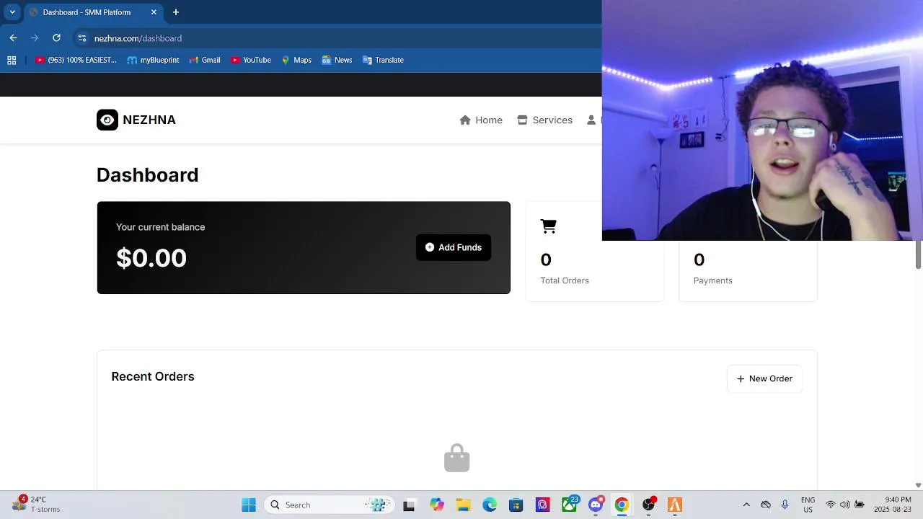Click the Dashboard page heading
This screenshot has height=519, width=923.
click(147, 175)
